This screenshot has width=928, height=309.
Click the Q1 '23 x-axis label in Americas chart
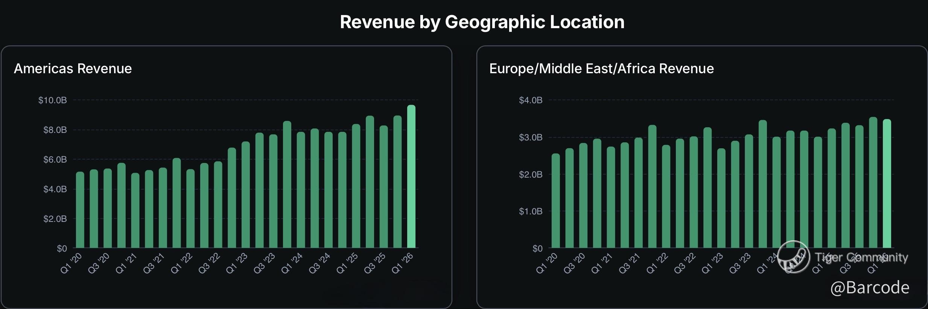coord(237,263)
